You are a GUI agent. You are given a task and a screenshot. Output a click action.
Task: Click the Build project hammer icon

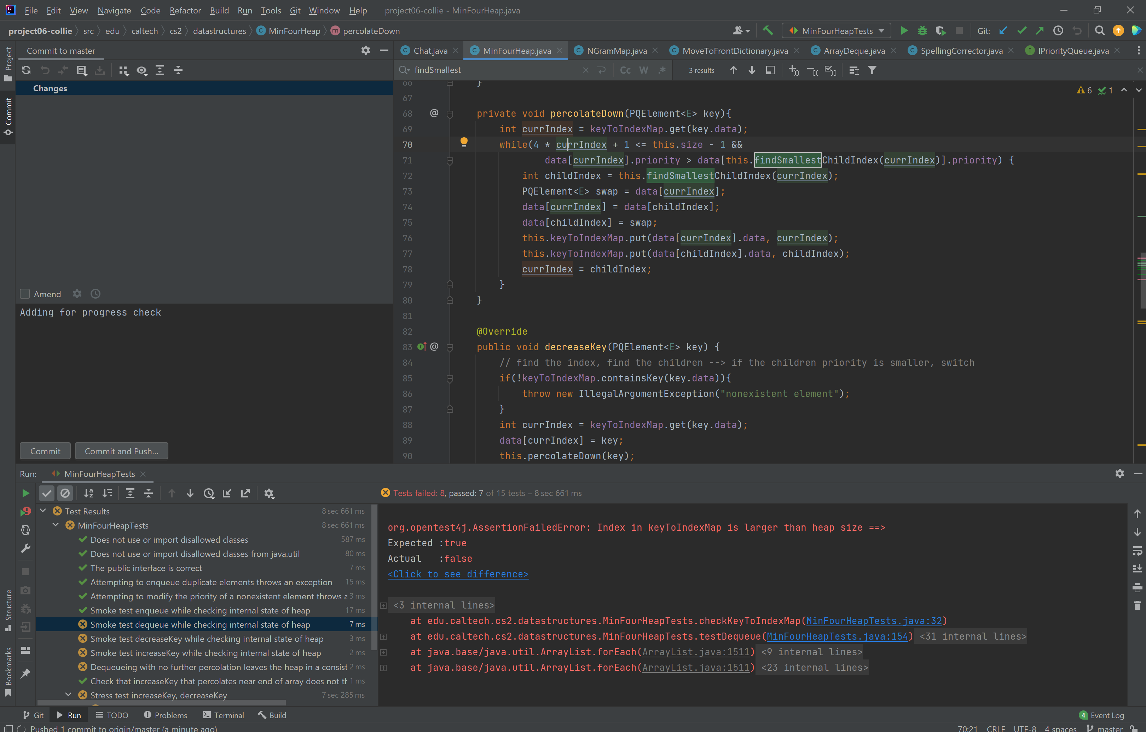coord(767,30)
